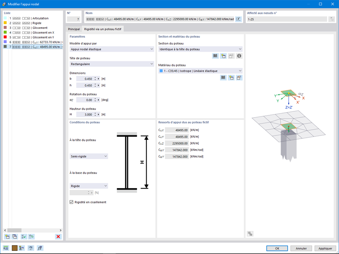Select list item 6 with Cu,X 62733.70 kN/m
Screen dimensions: 339x254
coord(33,42)
